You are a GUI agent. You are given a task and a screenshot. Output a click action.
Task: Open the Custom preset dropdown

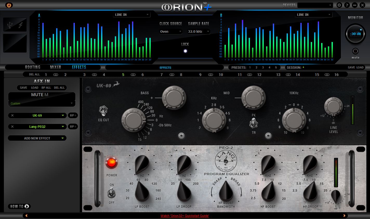tap(42, 103)
